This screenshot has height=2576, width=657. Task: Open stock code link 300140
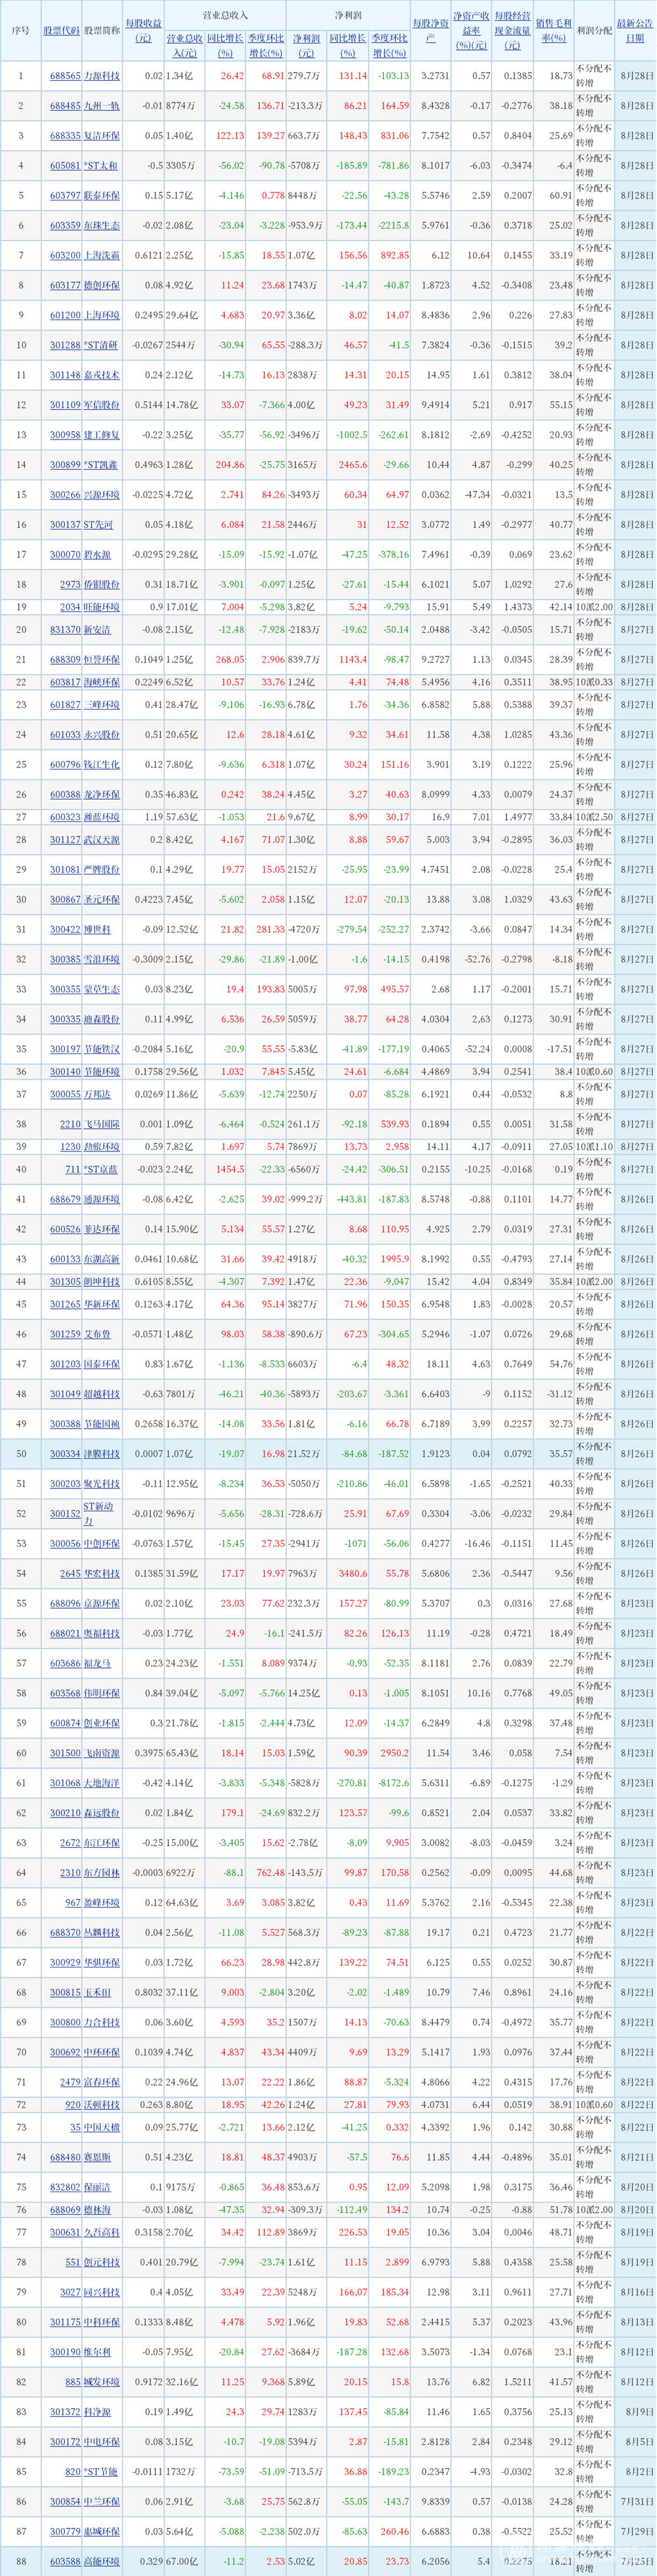coord(65,1072)
